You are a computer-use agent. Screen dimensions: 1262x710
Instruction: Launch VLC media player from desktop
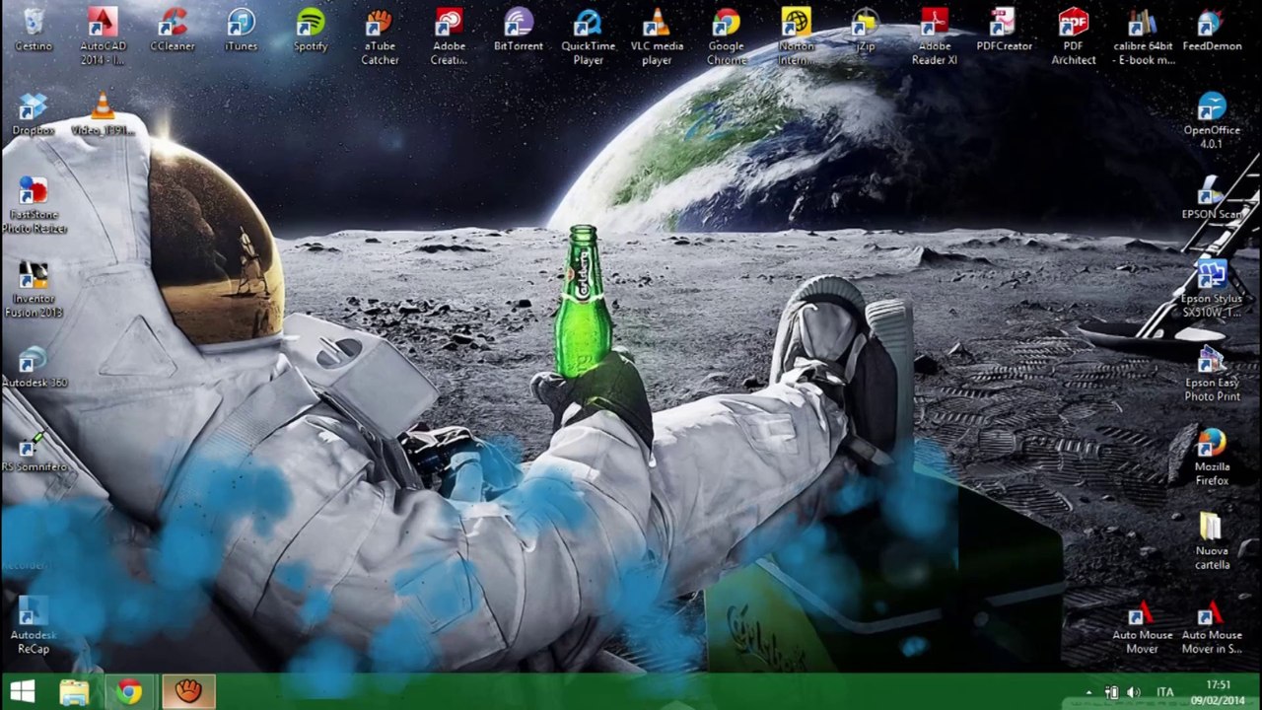[x=657, y=36]
